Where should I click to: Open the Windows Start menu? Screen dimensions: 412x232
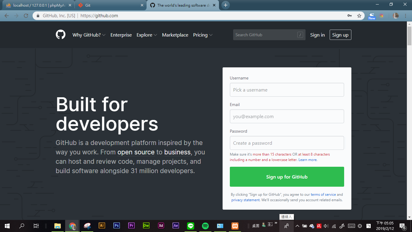[7, 226]
